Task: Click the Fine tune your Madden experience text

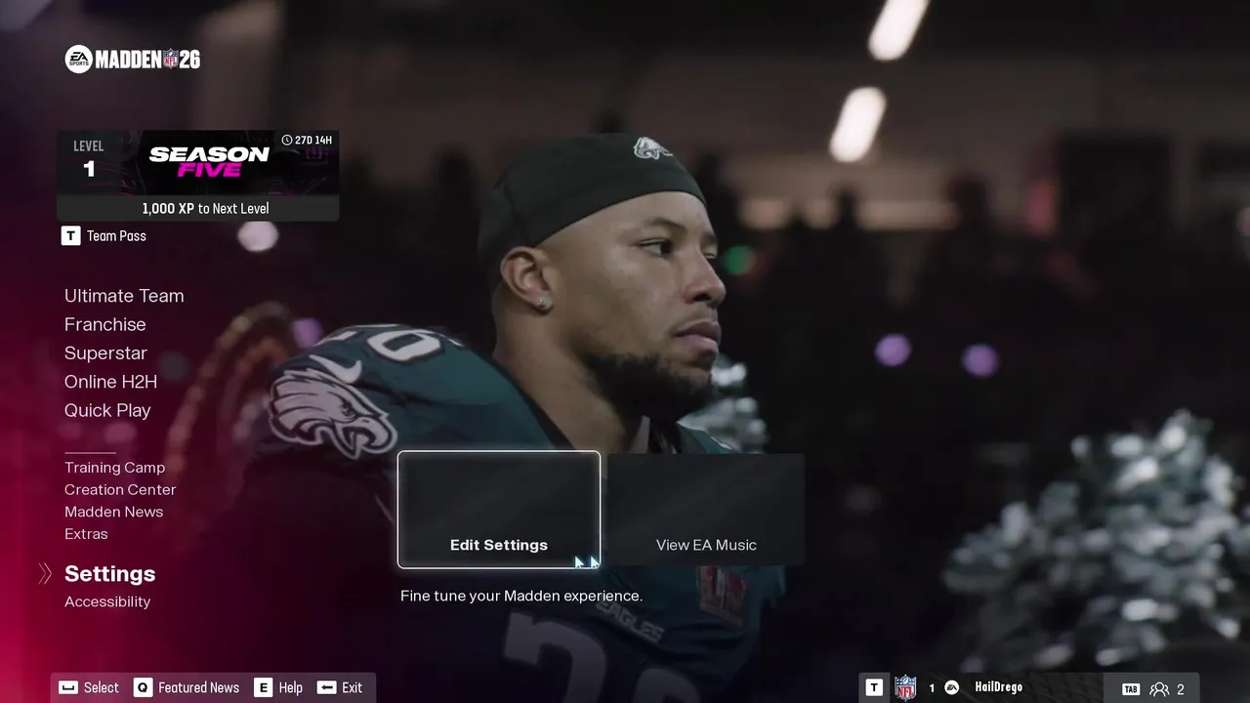Action: [521, 596]
